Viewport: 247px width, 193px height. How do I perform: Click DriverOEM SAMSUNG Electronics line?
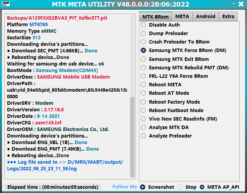tap(58, 129)
